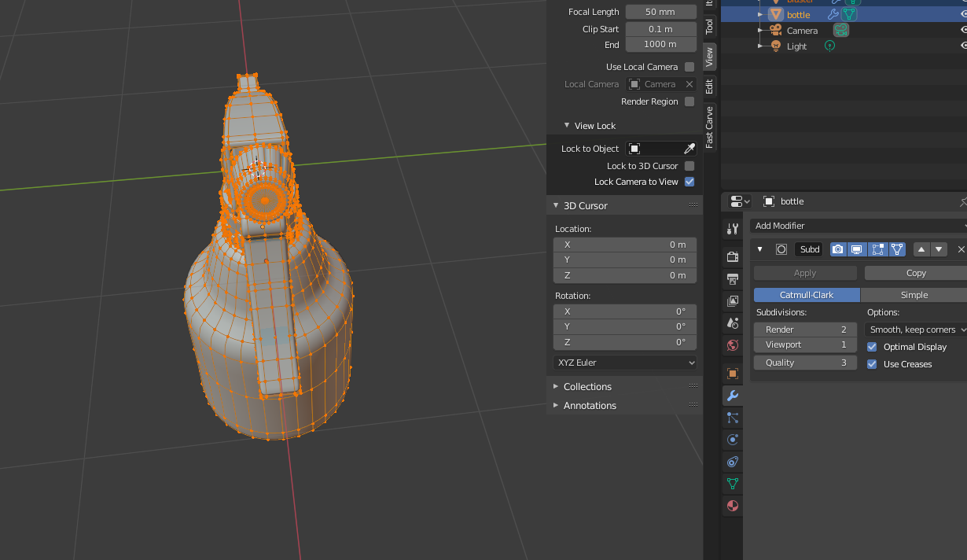Edit the Focal Length value field
The width and height of the screenshot is (967, 560).
pyautogui.click(x=660, y=11)
